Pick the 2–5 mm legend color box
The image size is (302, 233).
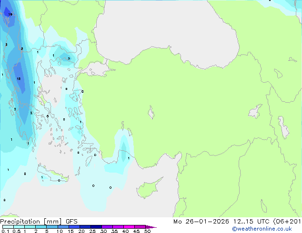pos(41,227)
